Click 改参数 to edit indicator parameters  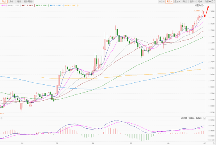coord(184,118)
